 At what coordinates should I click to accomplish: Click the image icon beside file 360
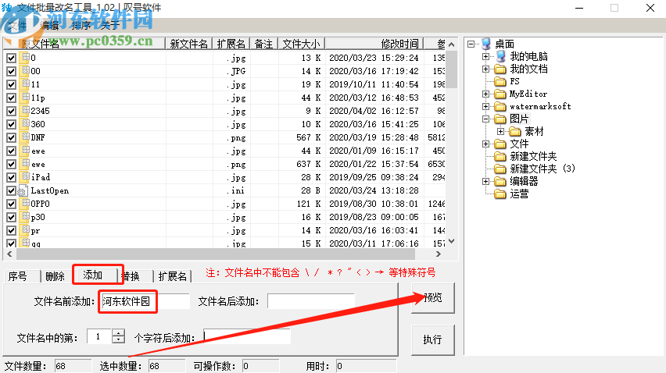tap(25, 124)
